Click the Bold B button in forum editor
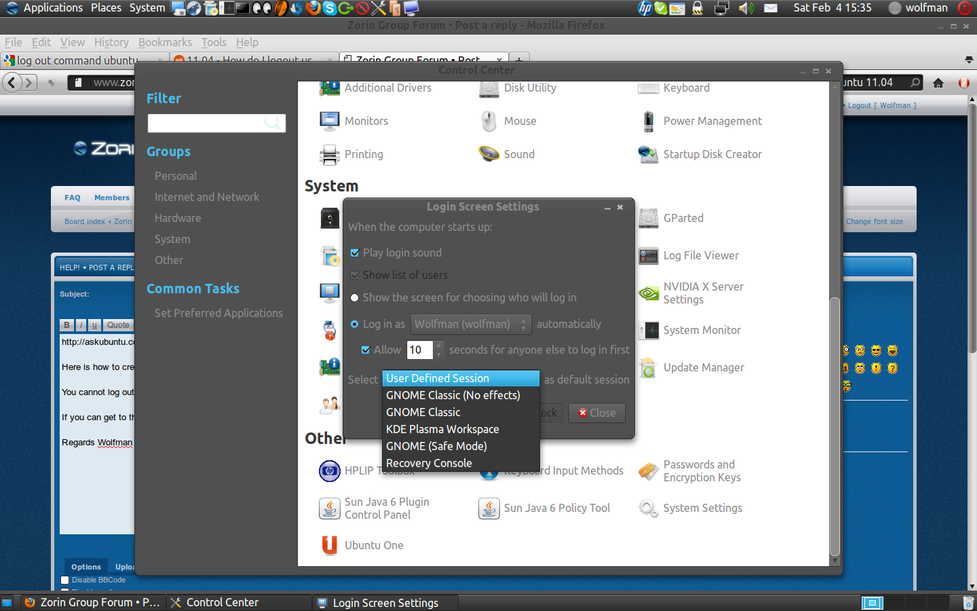 [x=66, y=325]
